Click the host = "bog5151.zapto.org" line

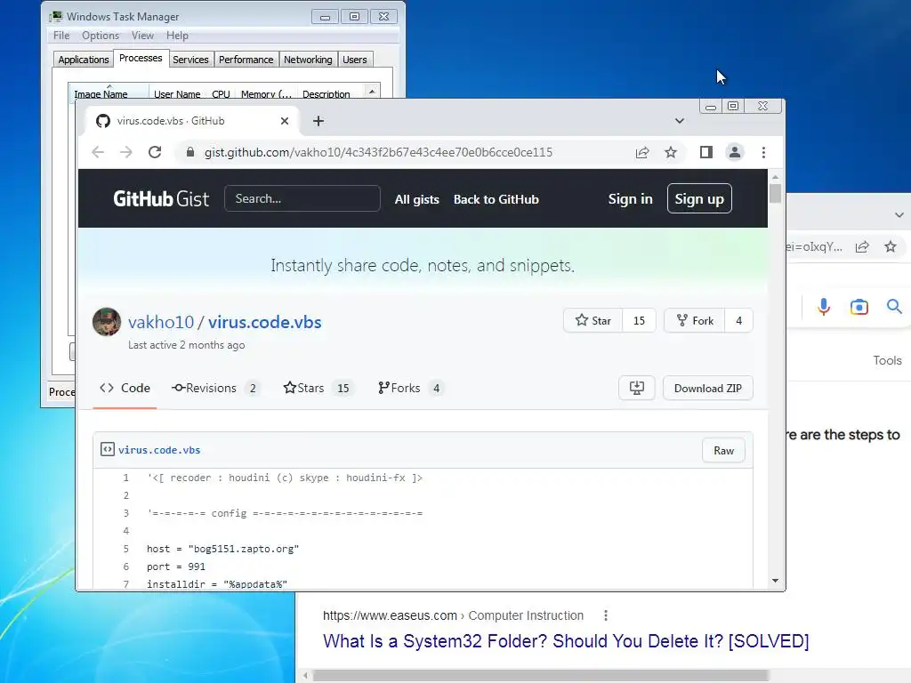223,549
